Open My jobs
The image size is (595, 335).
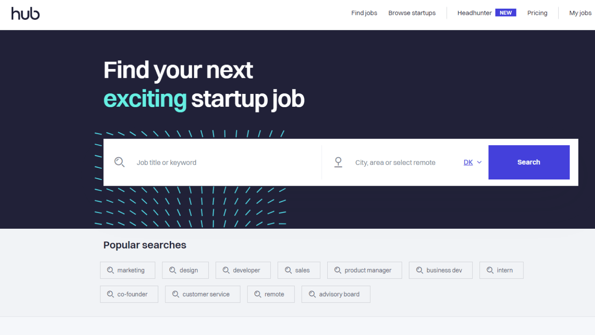point(580,13)
